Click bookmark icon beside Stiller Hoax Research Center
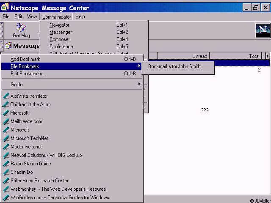The width and height of the screenshot is (271, 203). [6, 181]
